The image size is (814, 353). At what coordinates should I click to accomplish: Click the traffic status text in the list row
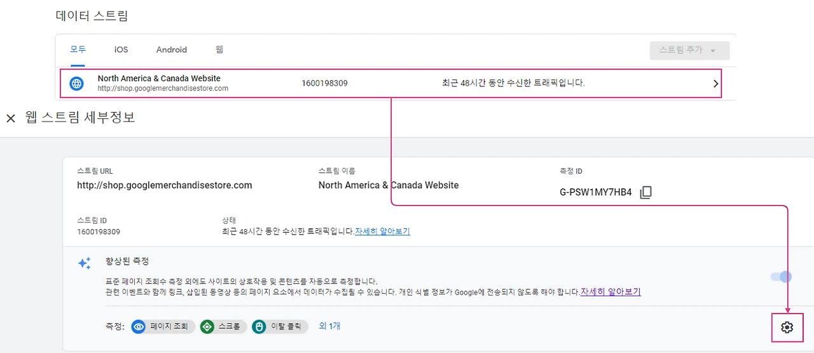click(513, 83)
